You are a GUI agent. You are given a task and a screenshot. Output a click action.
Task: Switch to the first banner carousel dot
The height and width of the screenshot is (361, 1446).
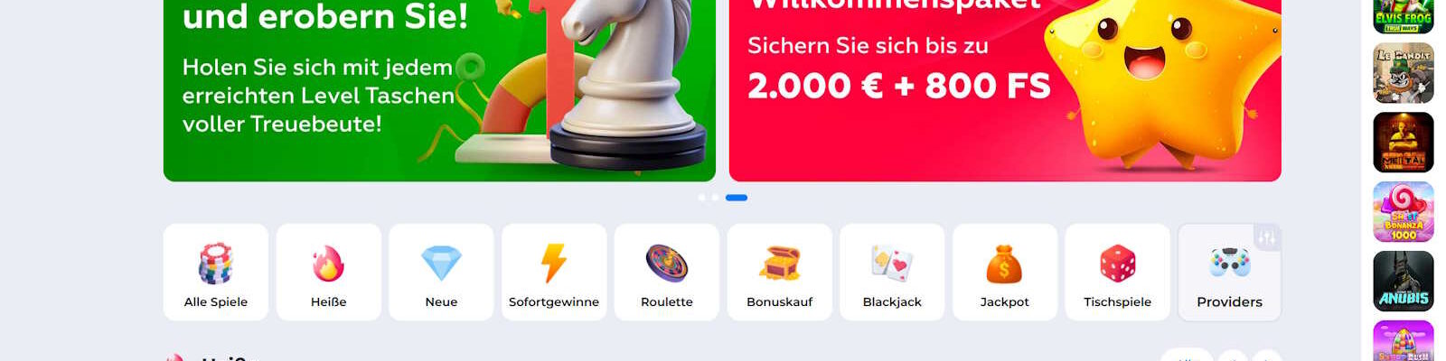[702, 198]
